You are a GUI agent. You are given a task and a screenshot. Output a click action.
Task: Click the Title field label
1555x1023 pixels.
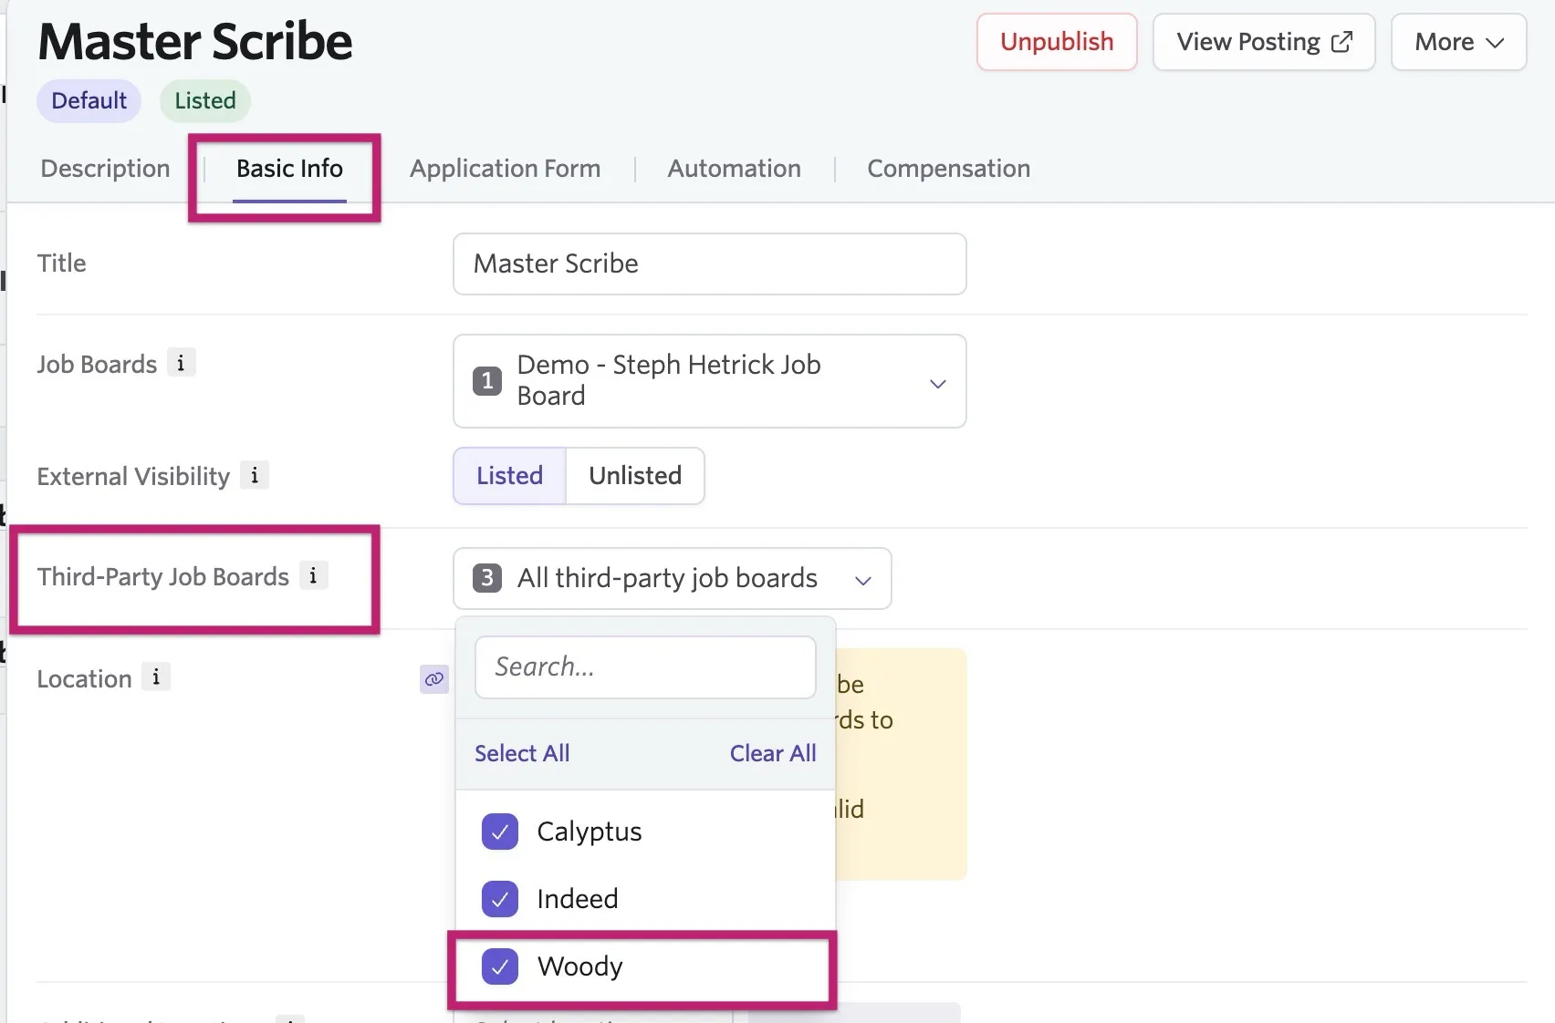coord(61,263)
